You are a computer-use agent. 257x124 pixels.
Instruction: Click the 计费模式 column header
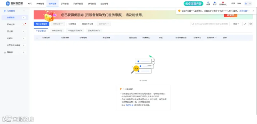146,38
